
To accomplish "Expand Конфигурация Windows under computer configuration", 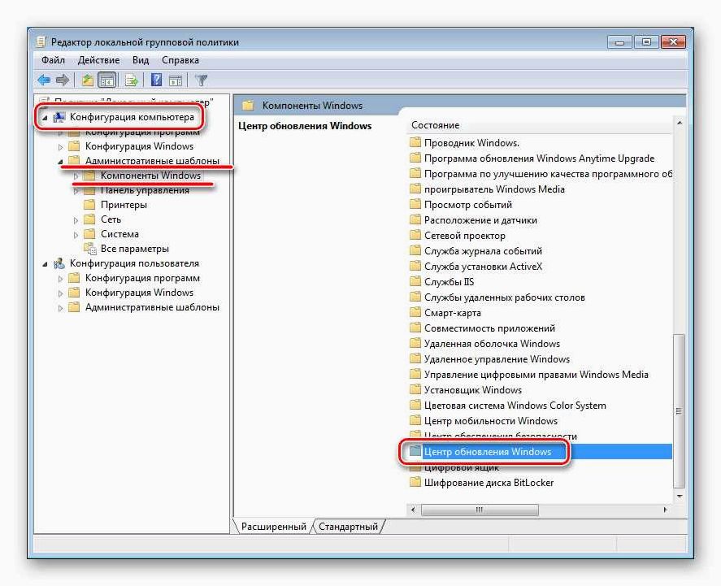I will point(60,147).
